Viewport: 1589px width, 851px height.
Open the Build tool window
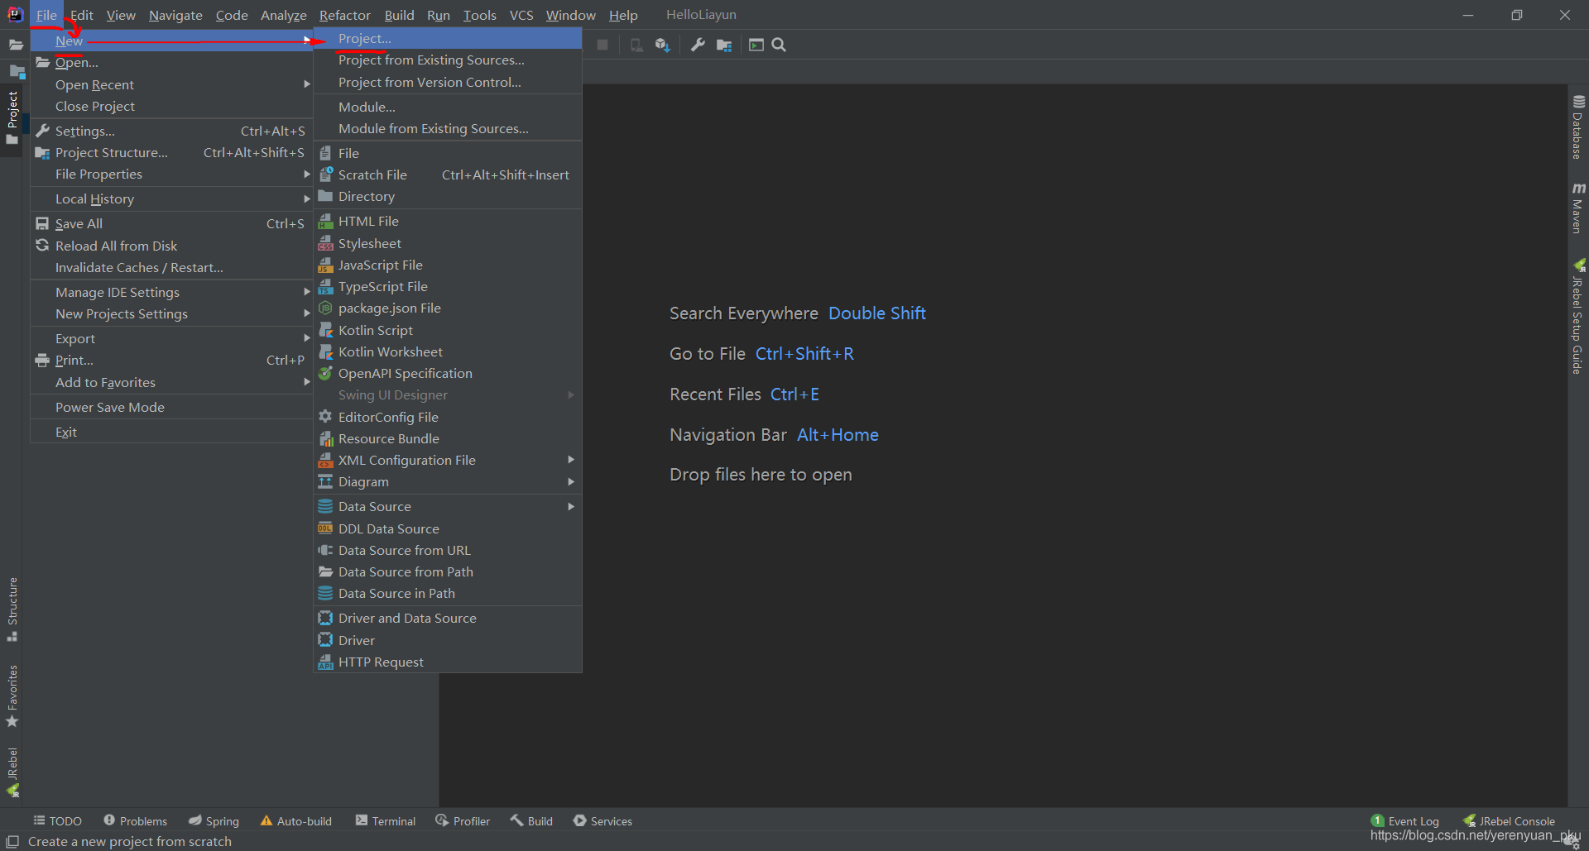pyautogui.click(x=531, y=821)
